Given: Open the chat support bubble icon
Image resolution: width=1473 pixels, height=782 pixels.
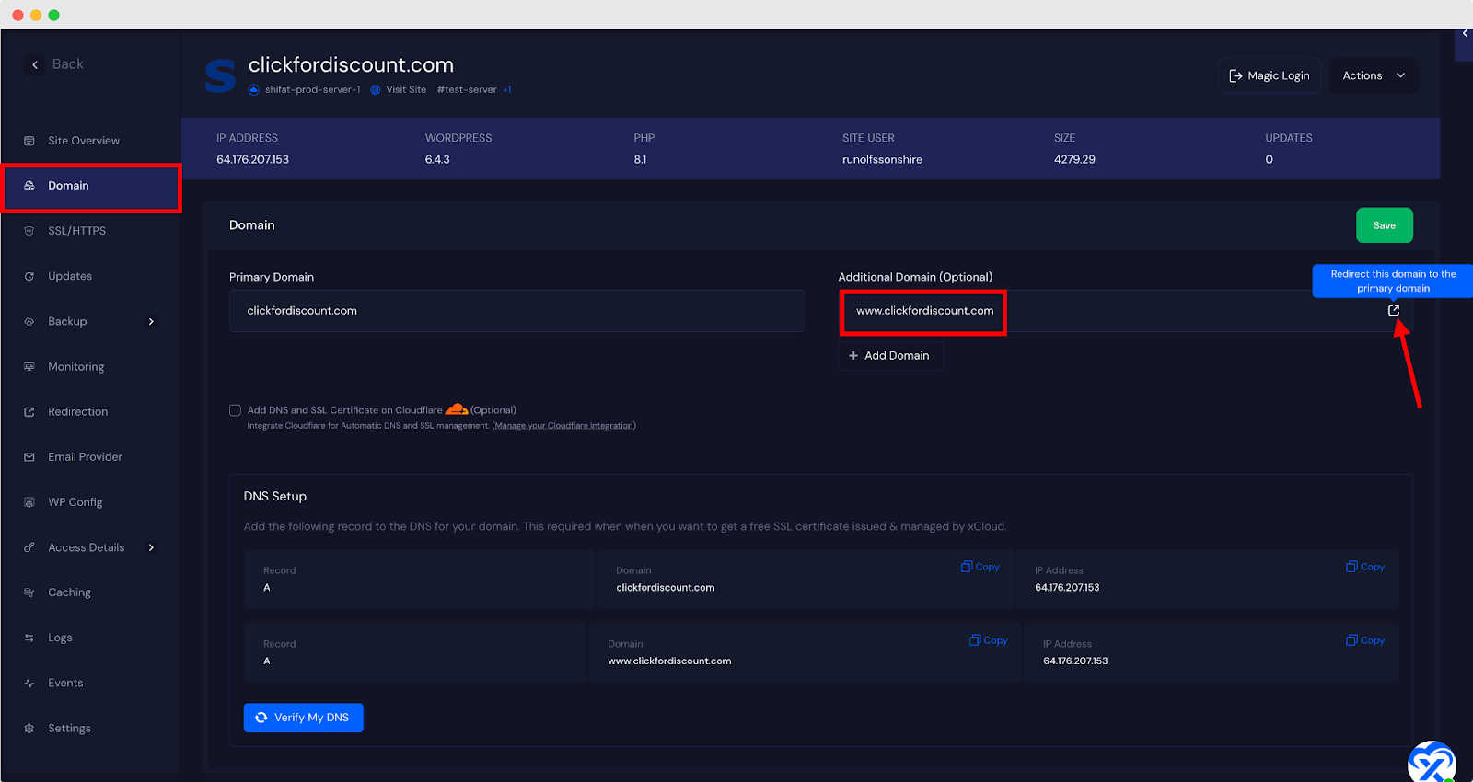Looking at the screenshot, I should coord(1431,762).
